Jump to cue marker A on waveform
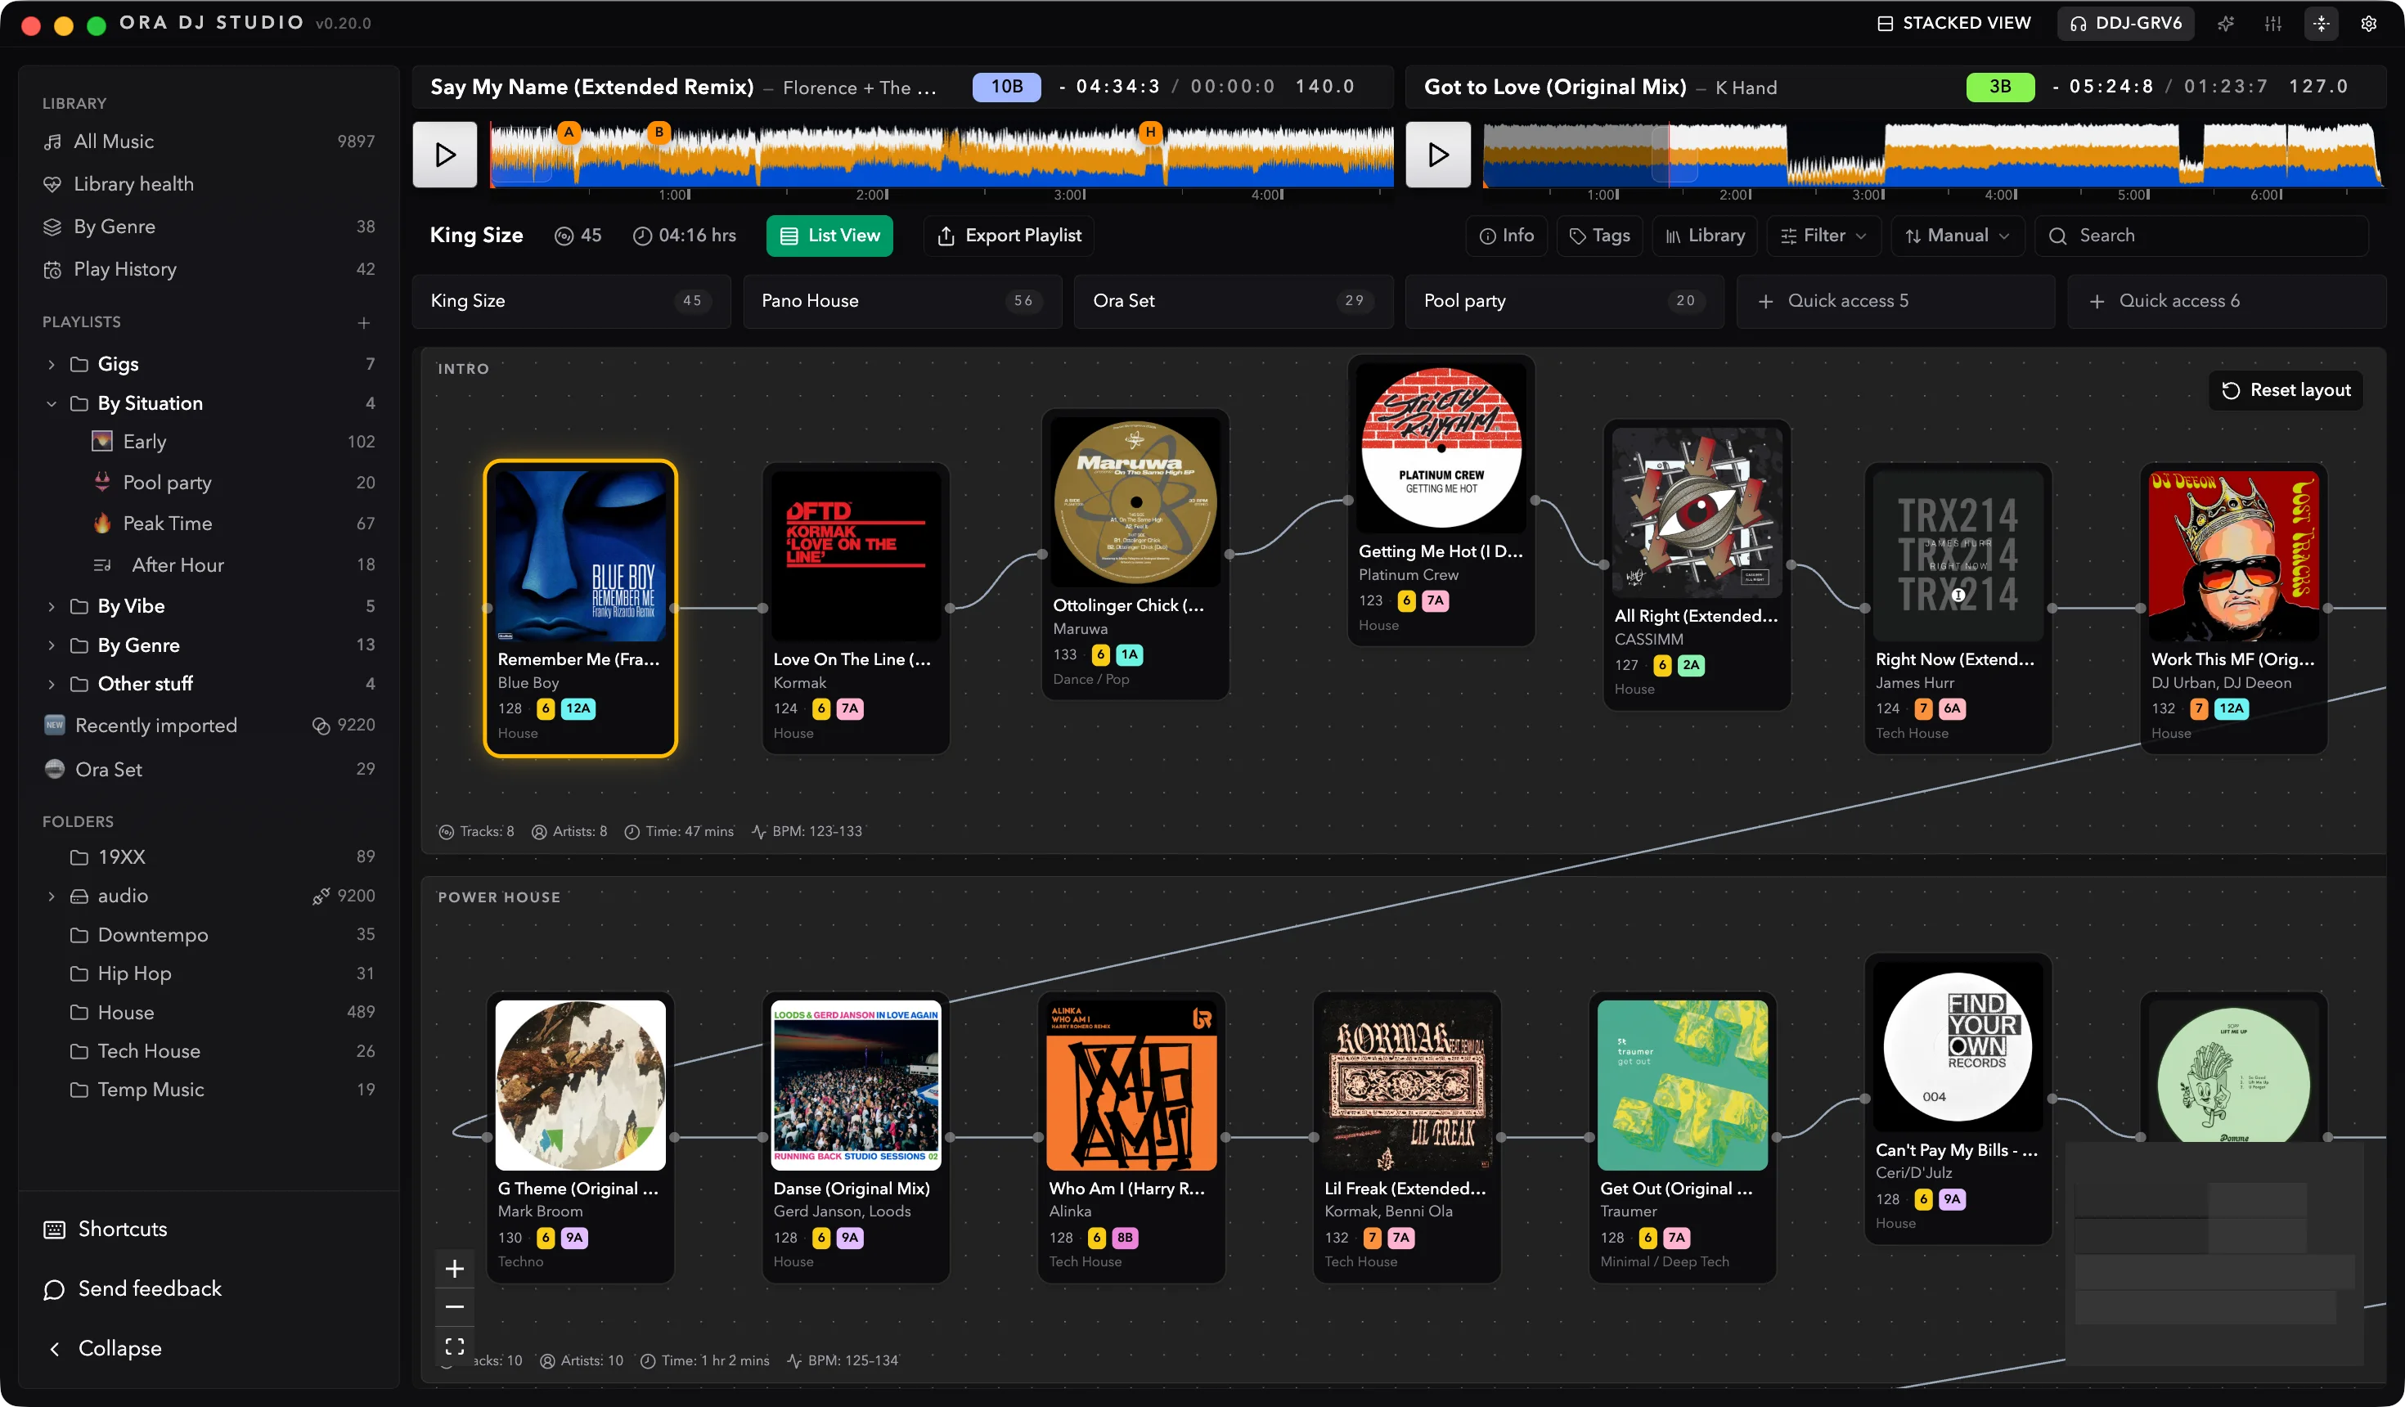 569,133
